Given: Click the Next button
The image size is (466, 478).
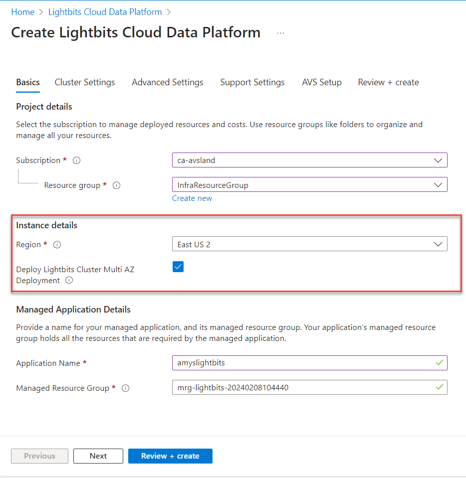Looking at the screenshot, I should pyautogui.click(x=98, y=456).
